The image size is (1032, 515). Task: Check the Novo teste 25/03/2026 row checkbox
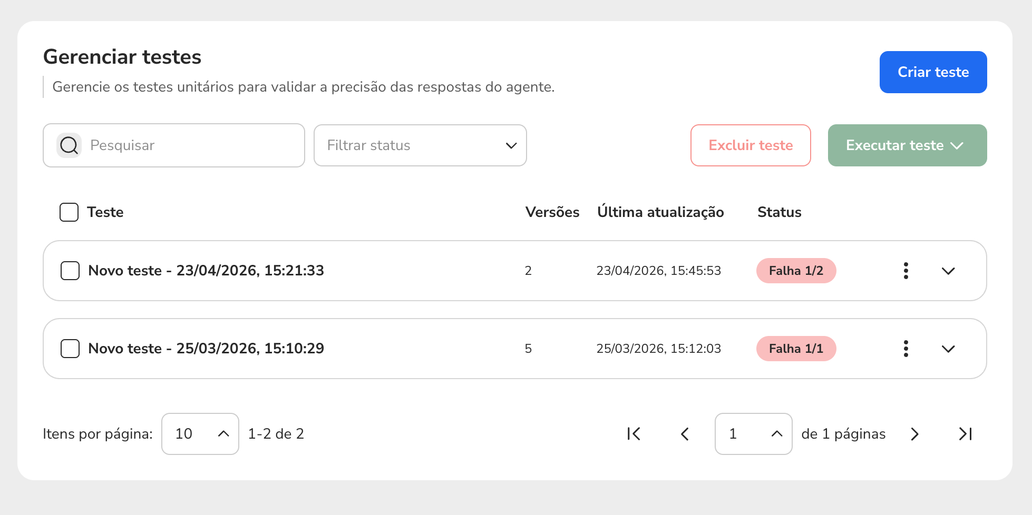70,349
